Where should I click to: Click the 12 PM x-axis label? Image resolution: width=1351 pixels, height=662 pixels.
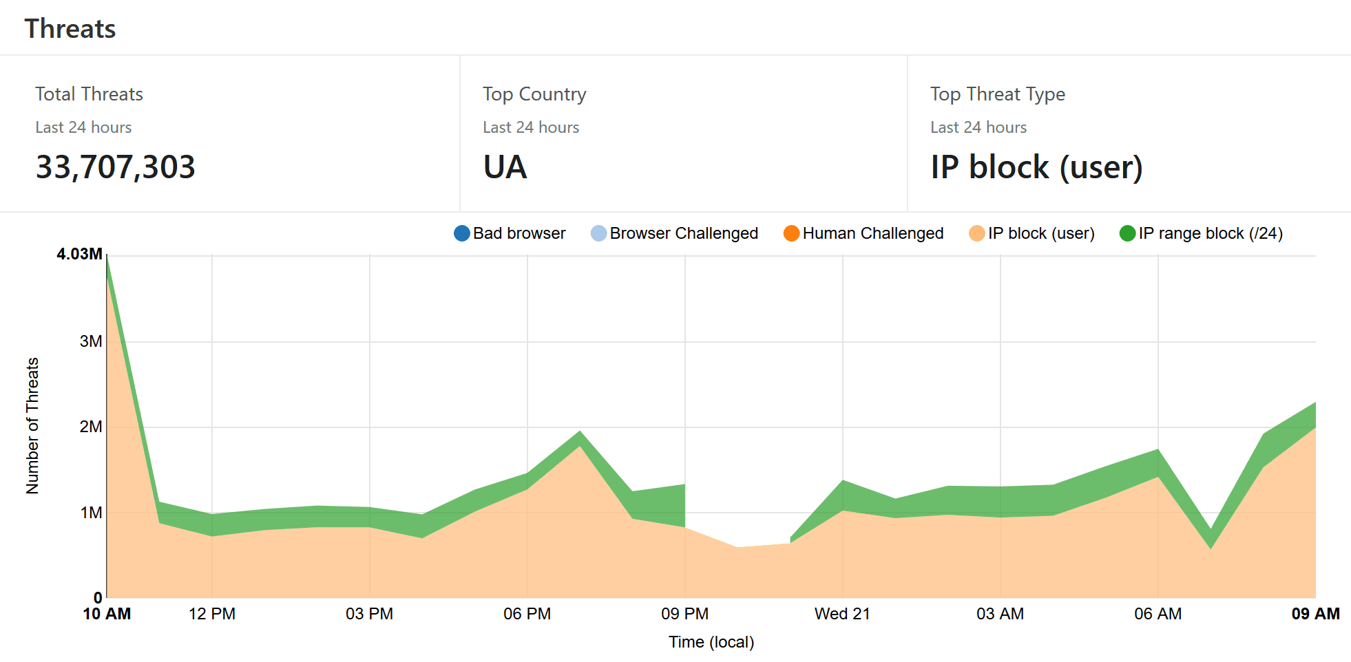pos(212,614)
